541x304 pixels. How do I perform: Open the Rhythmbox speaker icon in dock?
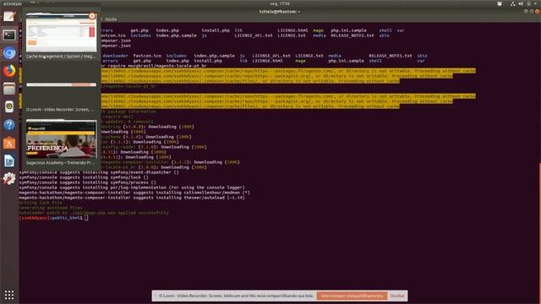(9, 106)
